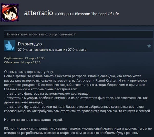The image size is (154, 137).
Task: Select the Рекомендую heading text
Action: pos(30,44)
